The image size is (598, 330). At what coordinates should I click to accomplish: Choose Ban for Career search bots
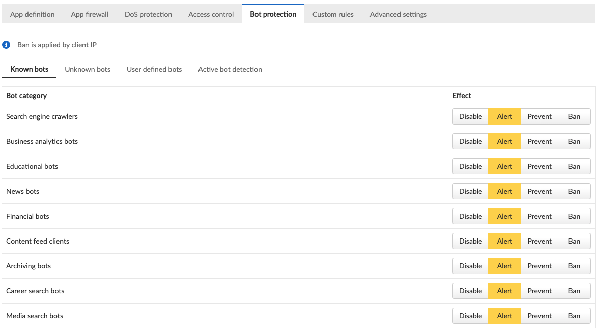point(574,291)
